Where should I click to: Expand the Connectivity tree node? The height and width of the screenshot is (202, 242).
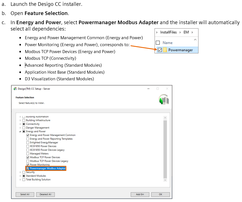coord(20,124)
